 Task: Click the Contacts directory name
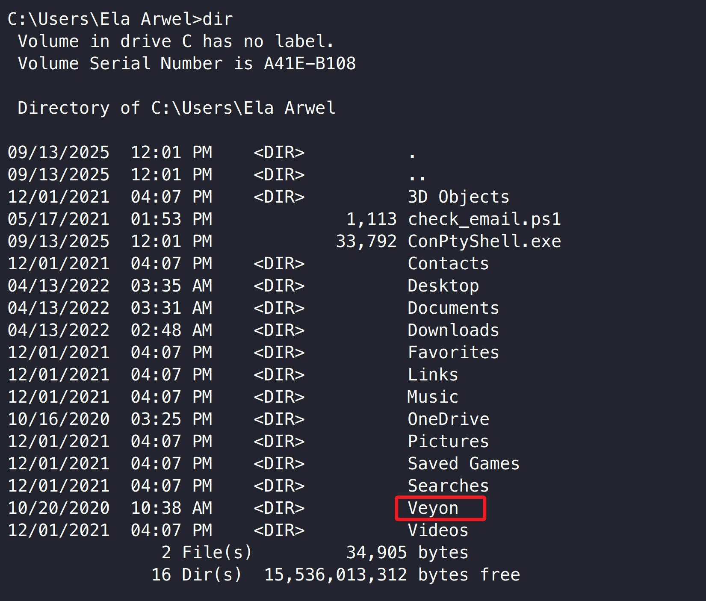[x=448, y=264]
